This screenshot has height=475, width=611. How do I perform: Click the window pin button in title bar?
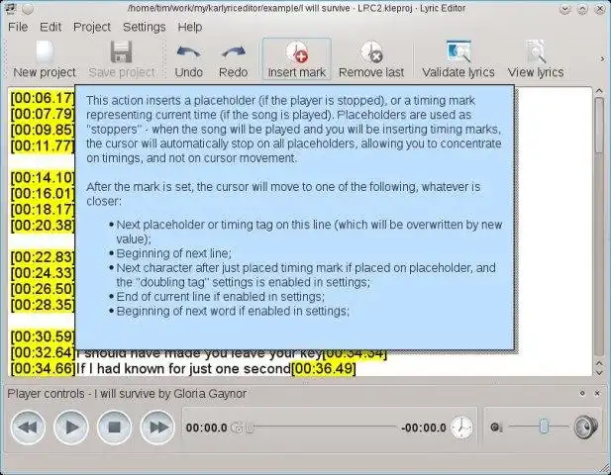point(28,8)
